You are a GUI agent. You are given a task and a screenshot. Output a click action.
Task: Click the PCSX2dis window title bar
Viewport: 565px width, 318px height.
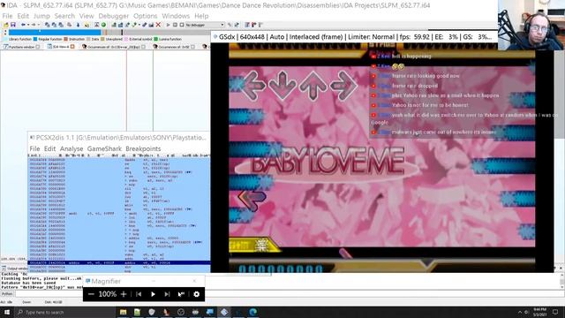pos(119,138)
